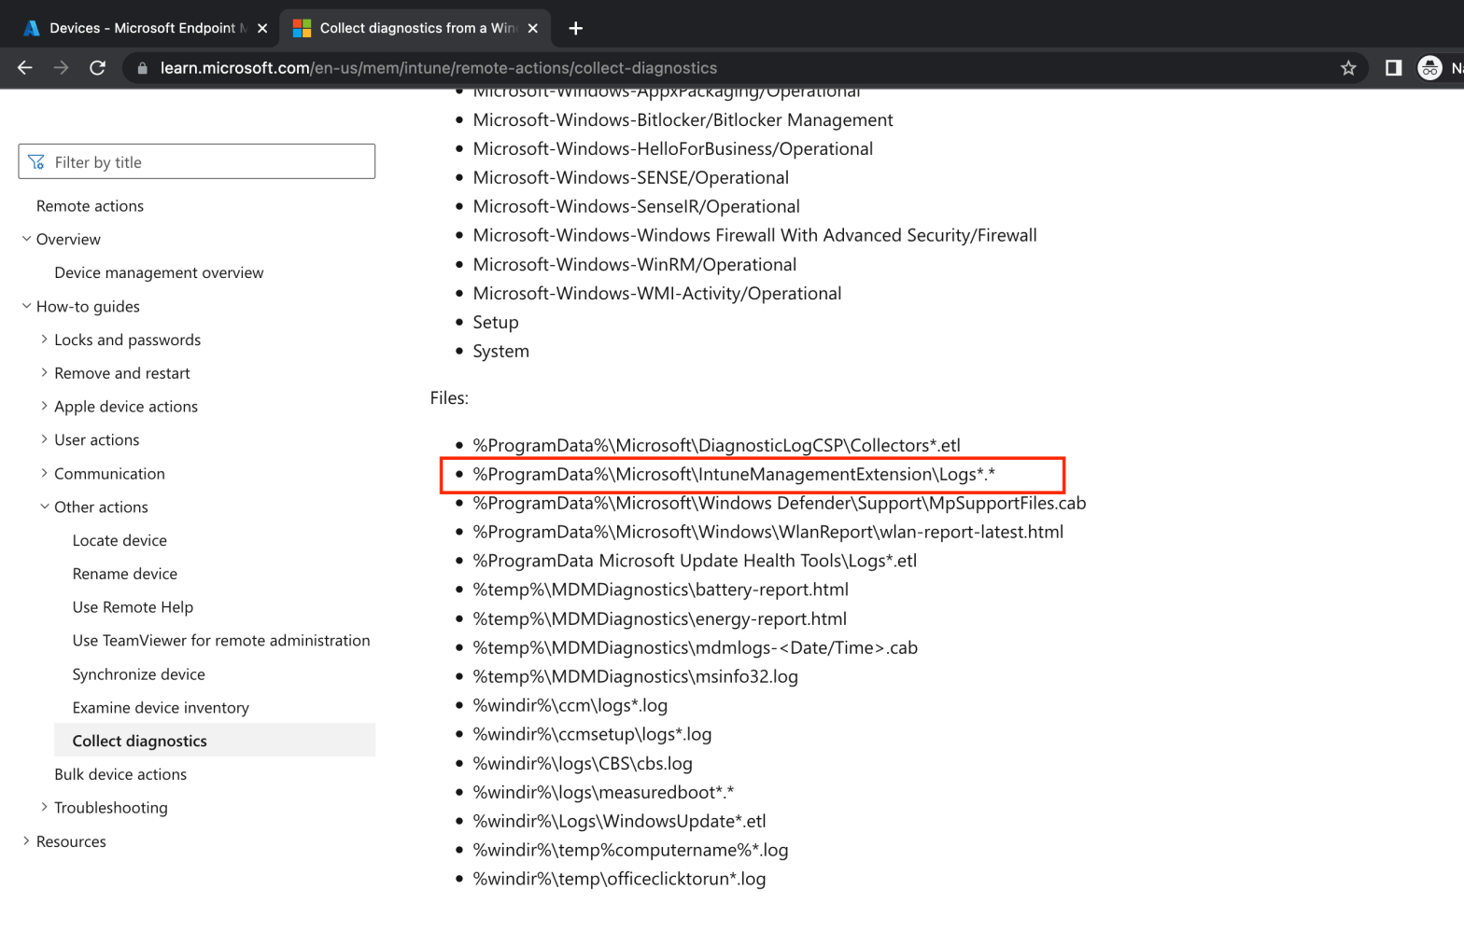Click the Filter by title input

click(x=205, y=162)
